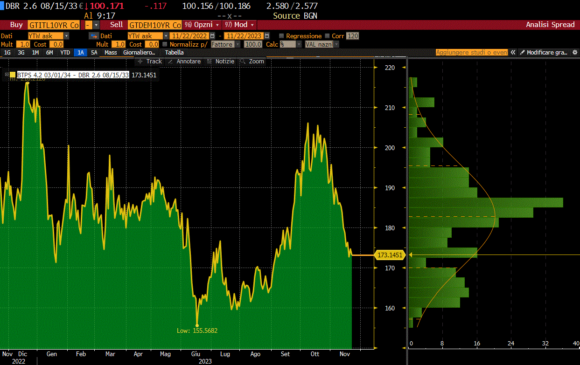Click the Low: 155.5682 label
The width and height of the screenshot is (580, 365).
tap(197, 331)
